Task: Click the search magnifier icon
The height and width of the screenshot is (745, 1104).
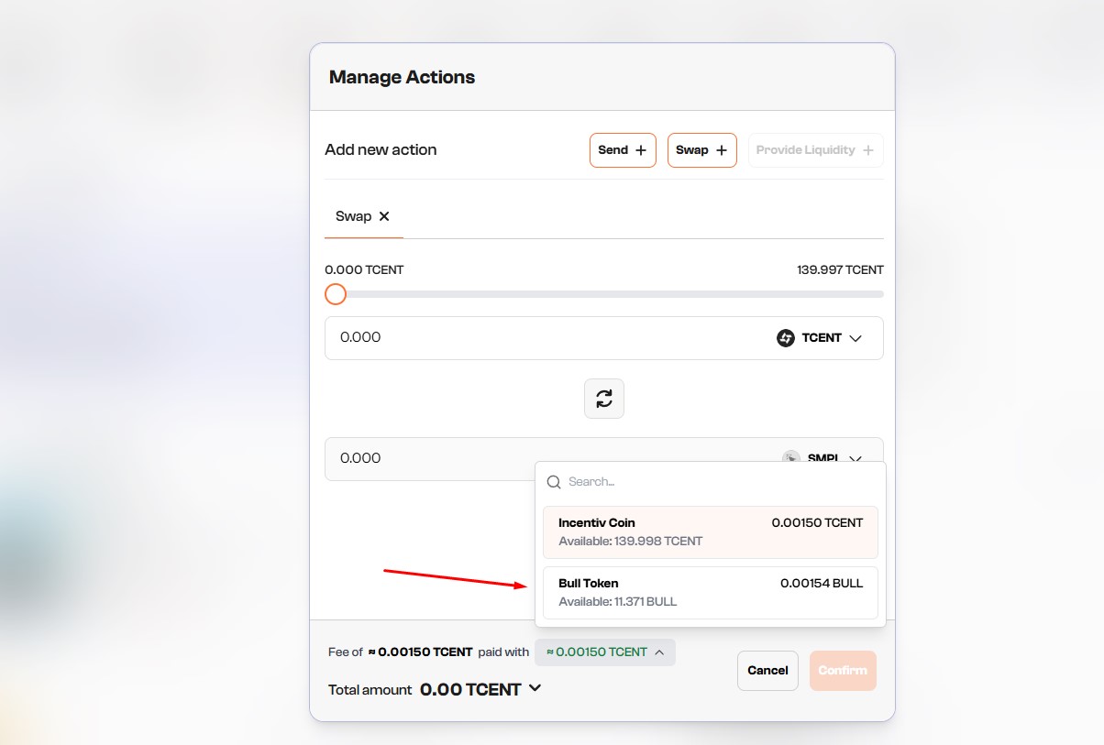Action: pyautogui.click(x=554, y=482)
